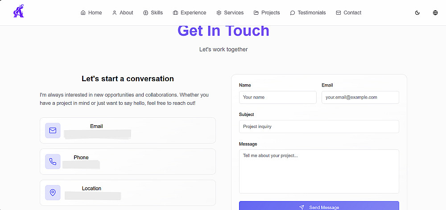The height and width of the screenshot is (210, 446).
Task: Click into the Subject field
Action: click(x=319, y=127)
